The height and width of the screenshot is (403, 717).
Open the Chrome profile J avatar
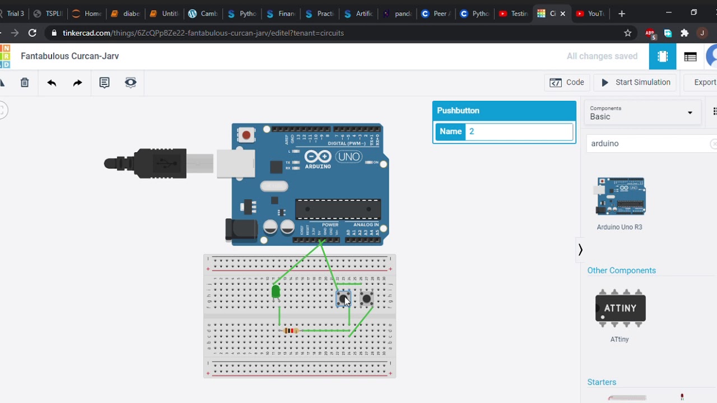pyautogui.click(x=702, y=33)
